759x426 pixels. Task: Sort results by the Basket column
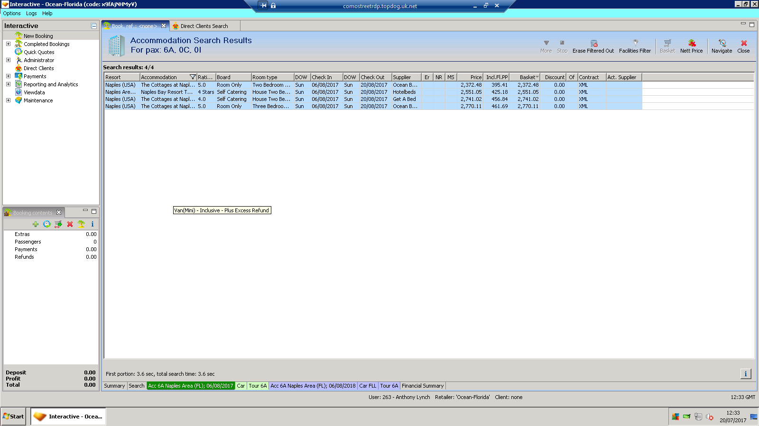[x=526, y=77]
